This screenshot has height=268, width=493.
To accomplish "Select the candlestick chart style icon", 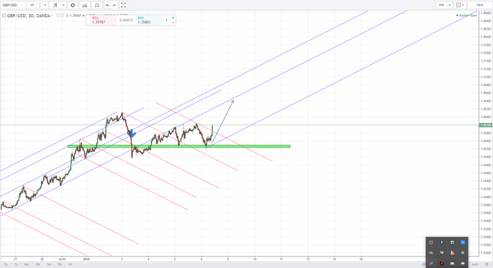I will point(55,5).
